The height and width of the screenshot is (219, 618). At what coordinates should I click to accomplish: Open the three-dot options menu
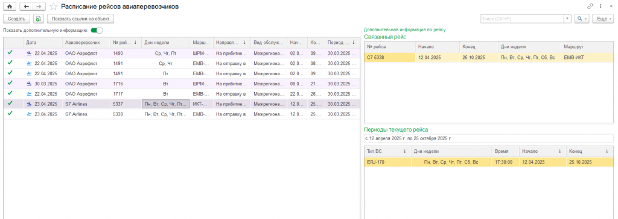[x=600, y=6]
